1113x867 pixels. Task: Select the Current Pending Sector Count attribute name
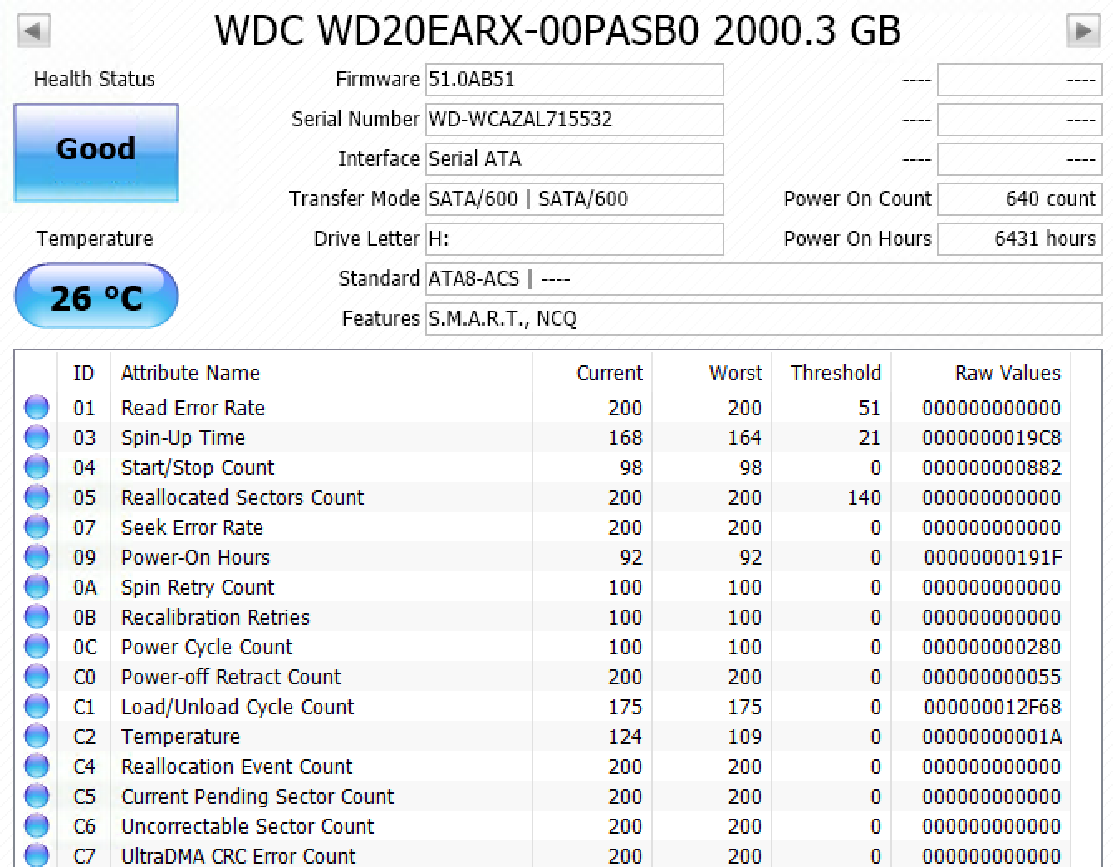click(x=257, y=796)
